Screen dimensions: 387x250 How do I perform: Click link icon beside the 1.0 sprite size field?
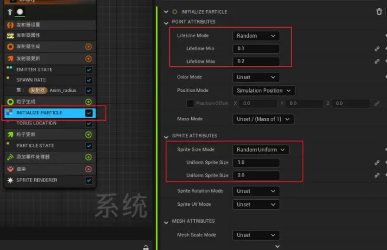click(376, 163)
